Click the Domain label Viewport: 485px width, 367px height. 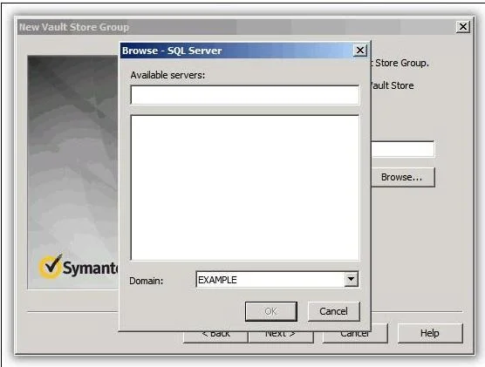[146, 281]
